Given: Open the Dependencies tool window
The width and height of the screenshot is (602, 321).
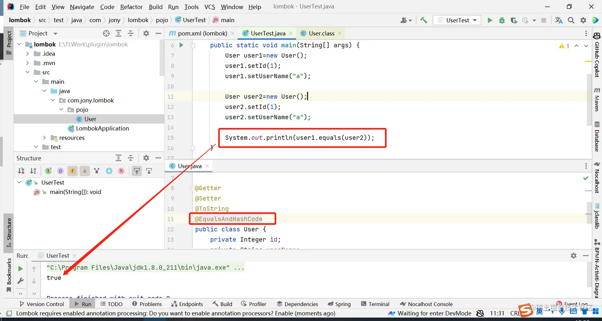Looking at the screenshot, I should [297, 304].
